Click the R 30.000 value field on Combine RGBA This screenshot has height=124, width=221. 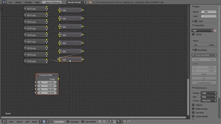coord(47,82)
